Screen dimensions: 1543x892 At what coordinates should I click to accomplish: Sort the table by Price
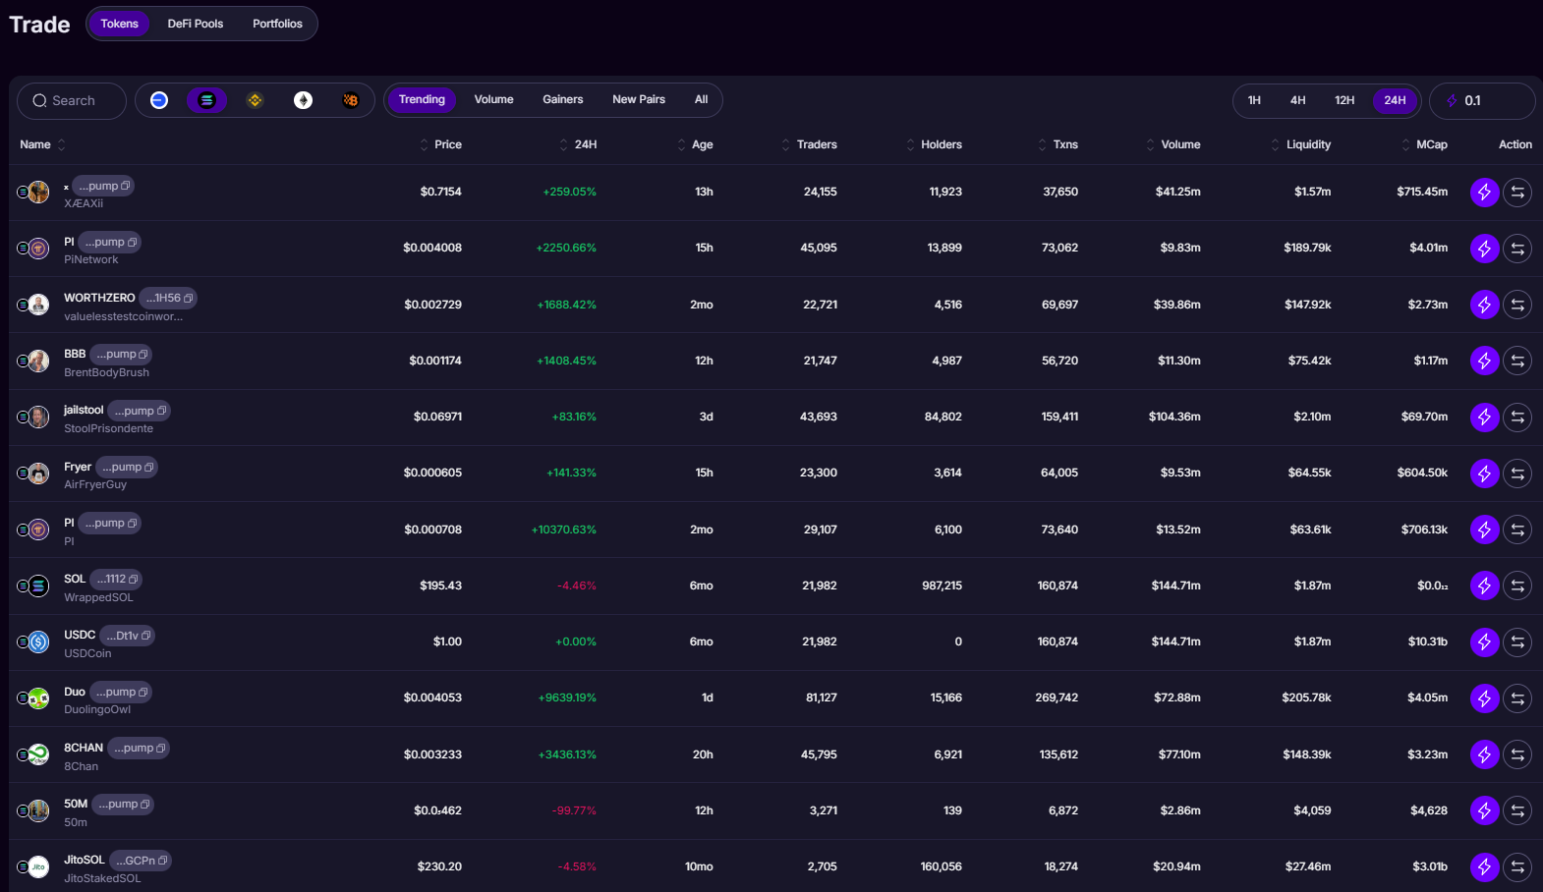[440, 144]
